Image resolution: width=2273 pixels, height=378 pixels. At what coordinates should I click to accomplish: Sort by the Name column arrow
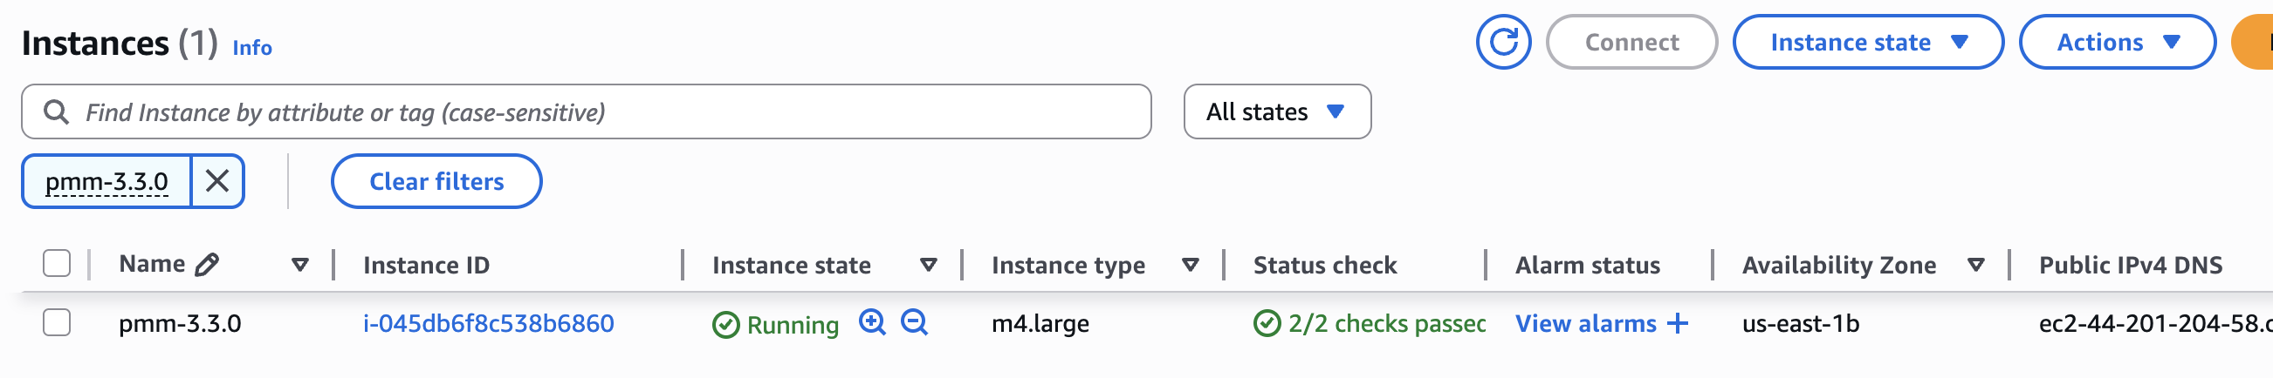tap(300, 264)
